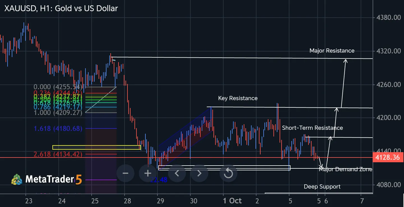Click the chart title XAUUSD, H1: Gold vs US Dollar
This screenshot has width=404, height=207.
coord(61,8)
